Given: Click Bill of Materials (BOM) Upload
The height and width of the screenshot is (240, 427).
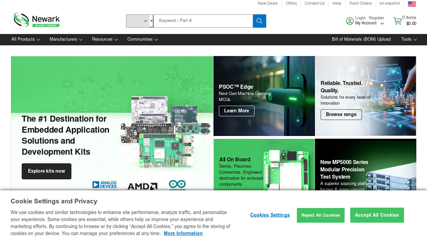Looking at the screenshot, I should click(x=361, y=39).
